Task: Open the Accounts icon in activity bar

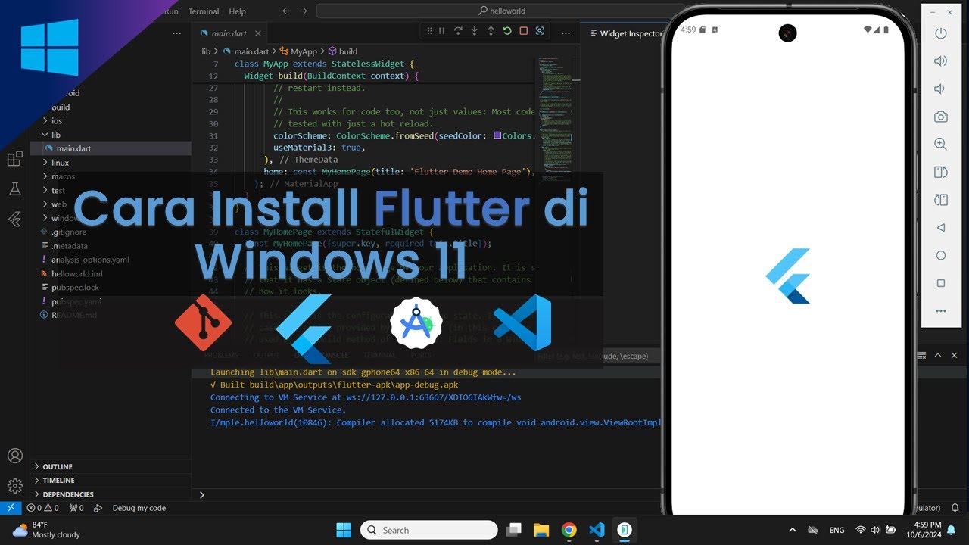Action: tap(14, 456)
